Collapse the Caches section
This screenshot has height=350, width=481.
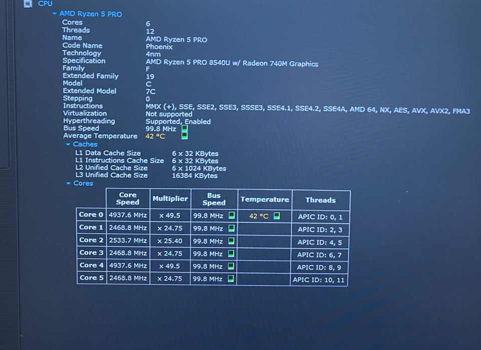pyautogui.click(x=68, y=144)
